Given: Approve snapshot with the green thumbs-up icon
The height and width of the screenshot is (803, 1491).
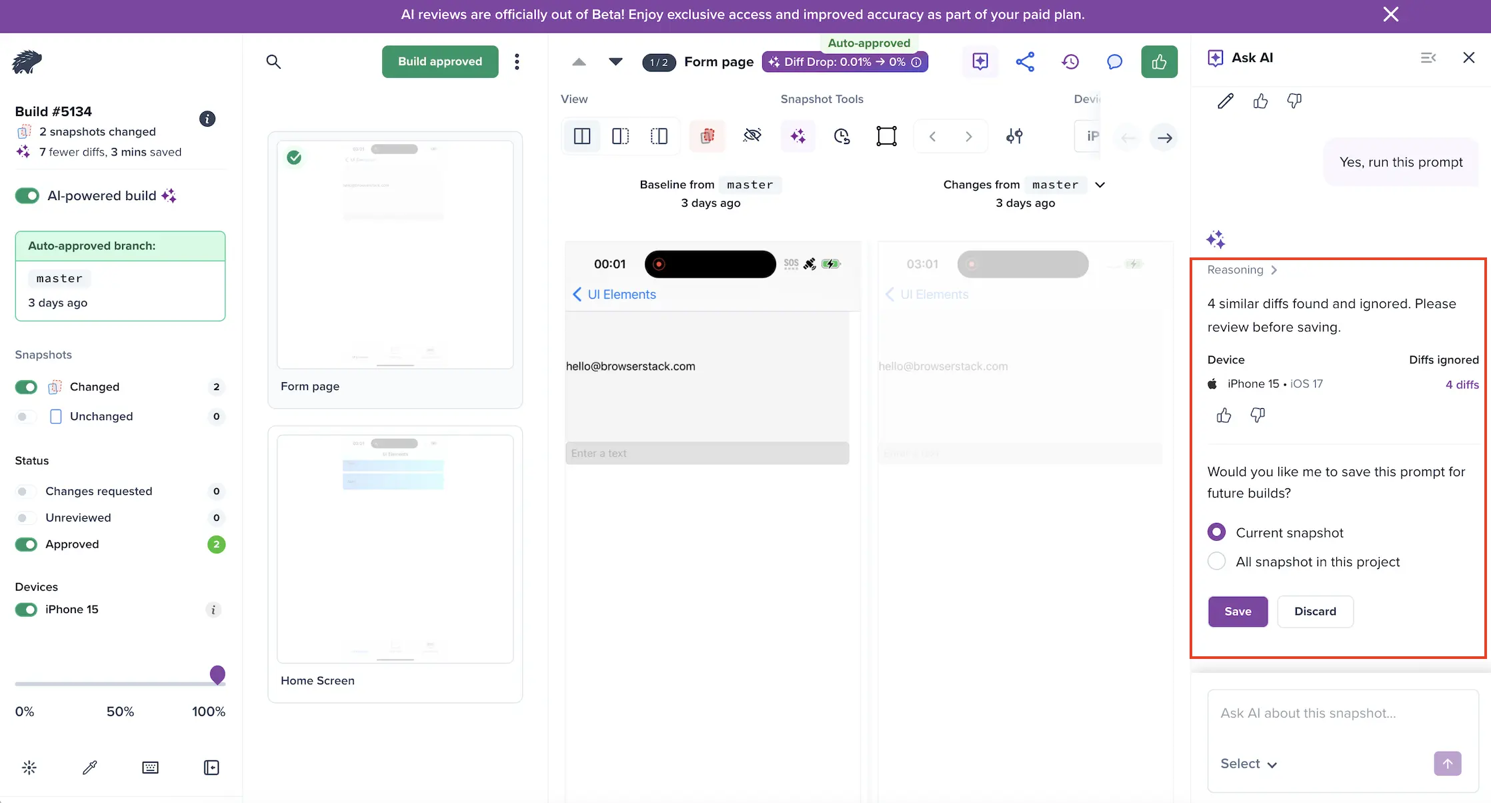Looking at the screenshot, I should click(x=1160, y=61).
